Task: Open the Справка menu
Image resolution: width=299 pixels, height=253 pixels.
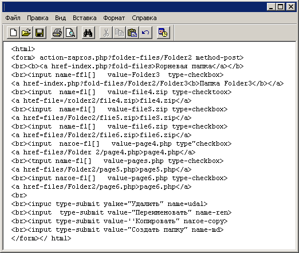Action: 144,18
